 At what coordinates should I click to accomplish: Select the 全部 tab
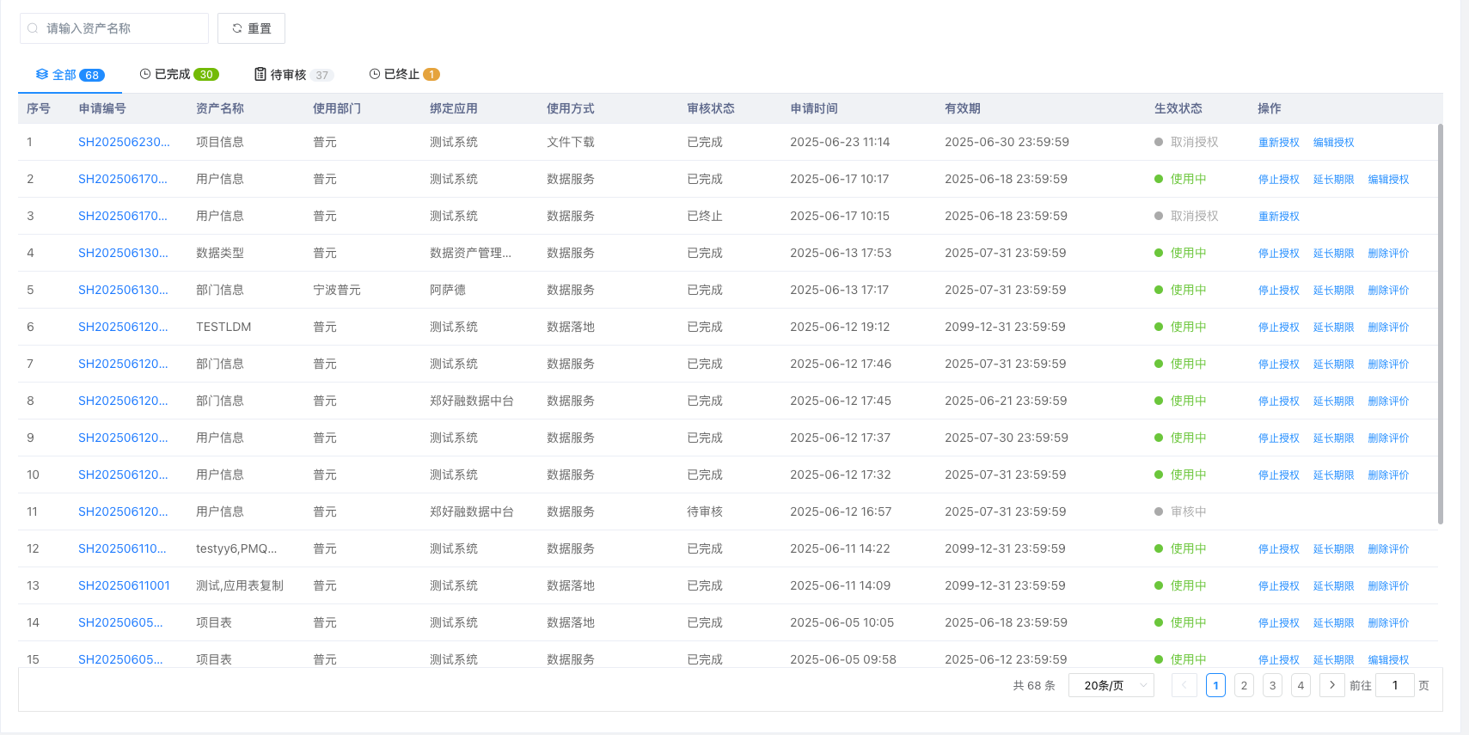click(x=69, y=75)
